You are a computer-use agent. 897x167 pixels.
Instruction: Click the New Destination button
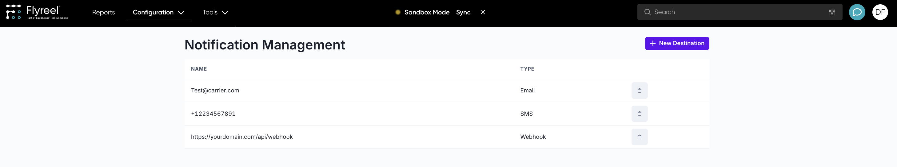676,43
